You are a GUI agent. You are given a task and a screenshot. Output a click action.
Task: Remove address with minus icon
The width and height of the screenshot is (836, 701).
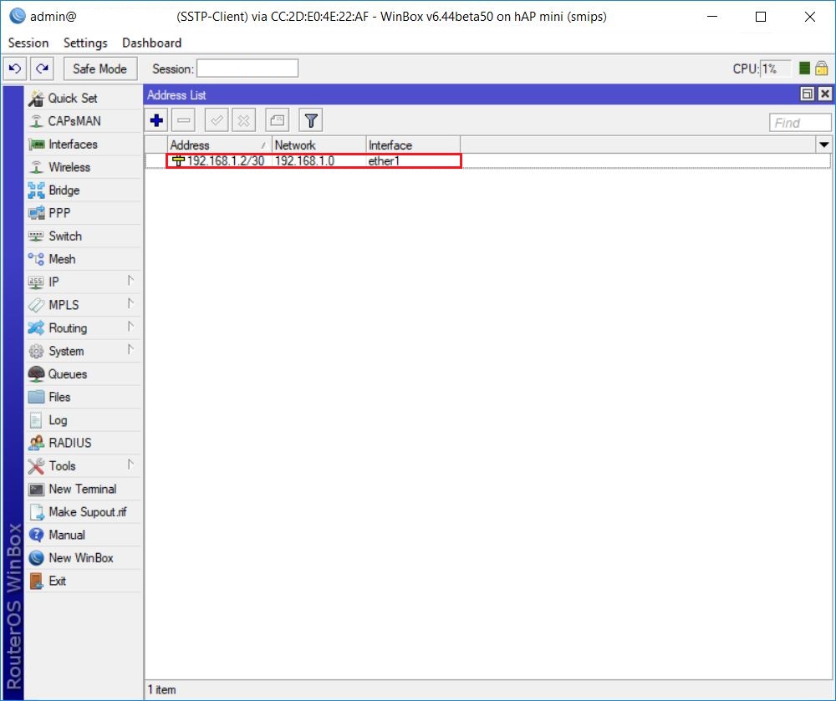pos(184,120)
